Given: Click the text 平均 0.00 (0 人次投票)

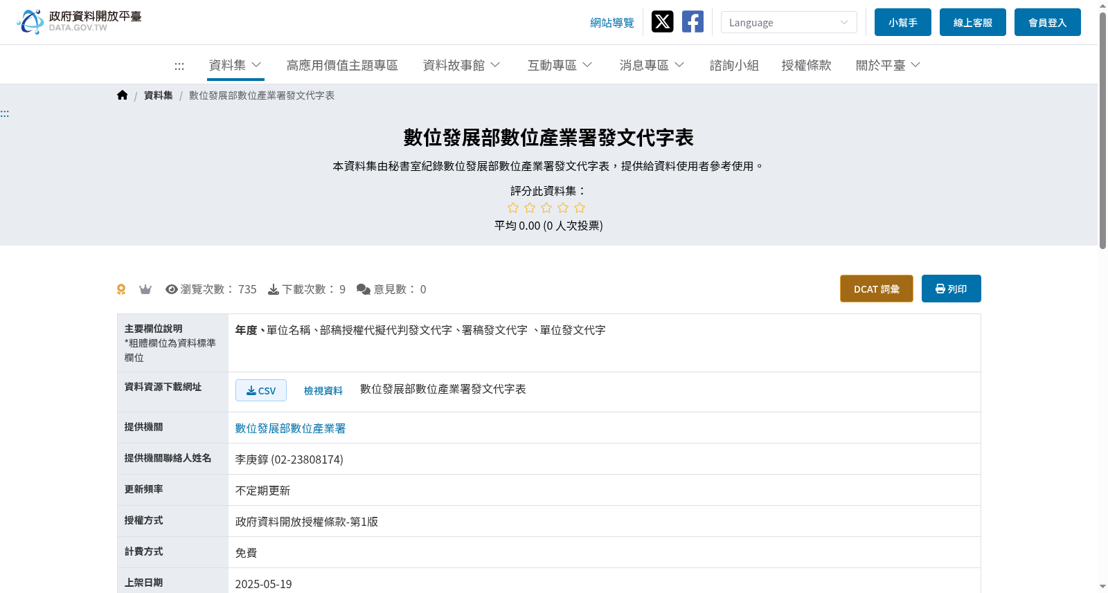Looking at the screenshot, I should (x=548, y=226).
